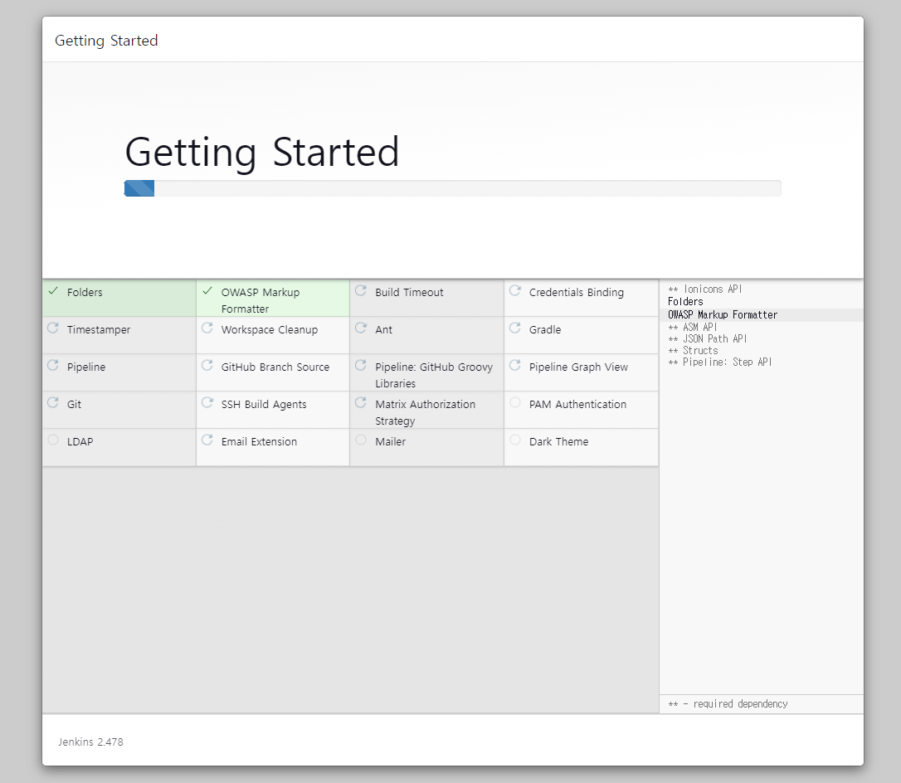Click '** ASM API' in the install log
The height and width of the screenshot is (783, 901).
tap(693, 327)
